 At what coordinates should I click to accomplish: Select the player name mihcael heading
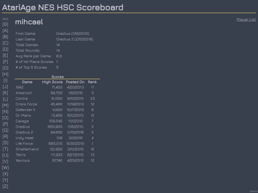[29, 22]
